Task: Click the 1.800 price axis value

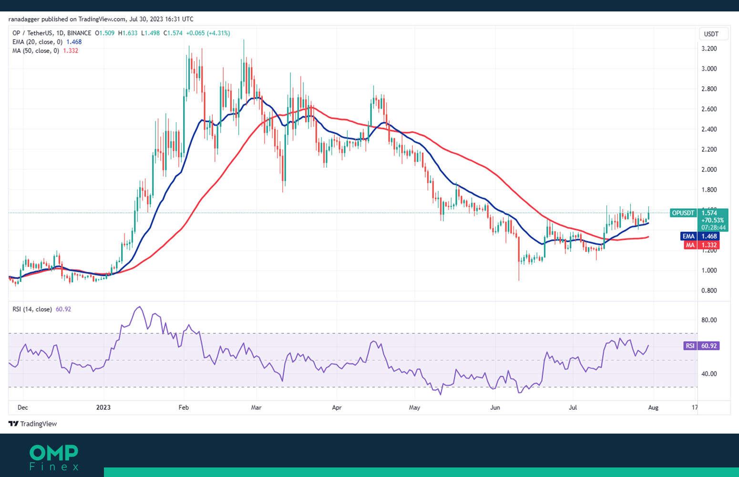Action: point(709,190)
